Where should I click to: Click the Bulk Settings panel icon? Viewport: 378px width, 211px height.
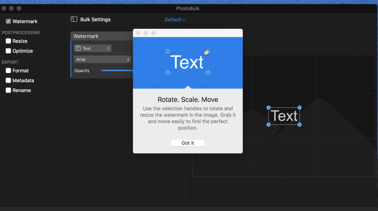coord(74,20)
